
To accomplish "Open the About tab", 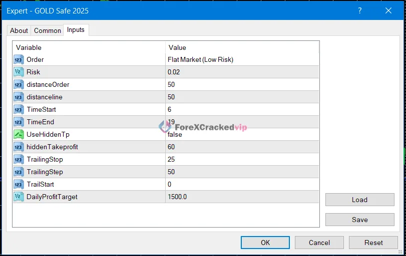I will (x=19, y=30).
